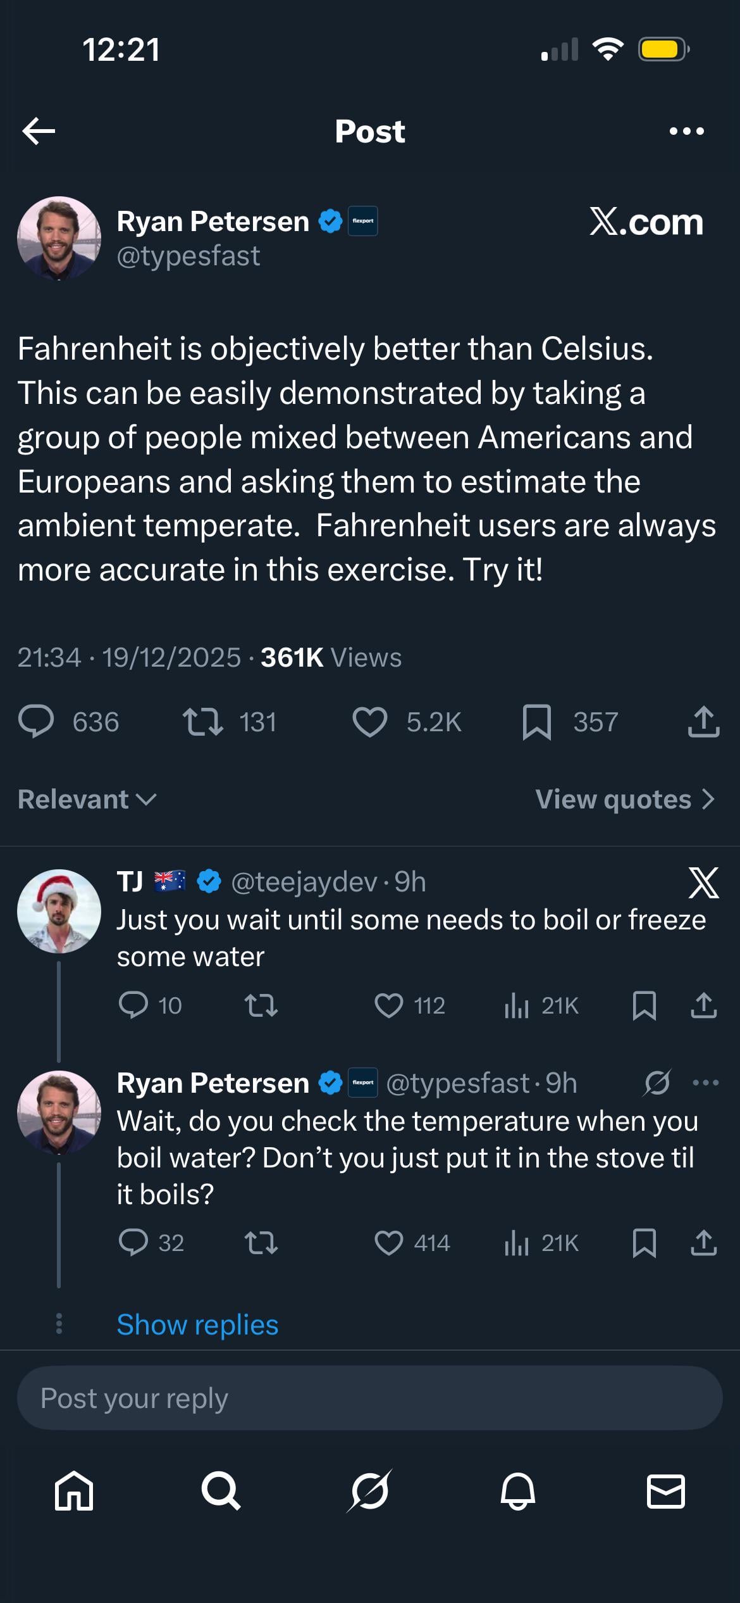Open the three-dot post options menu
The image size is (740, 1603).
coord(686,131)
